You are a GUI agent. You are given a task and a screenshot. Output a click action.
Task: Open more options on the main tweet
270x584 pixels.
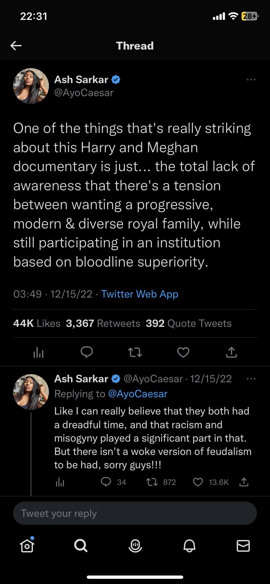251,80
